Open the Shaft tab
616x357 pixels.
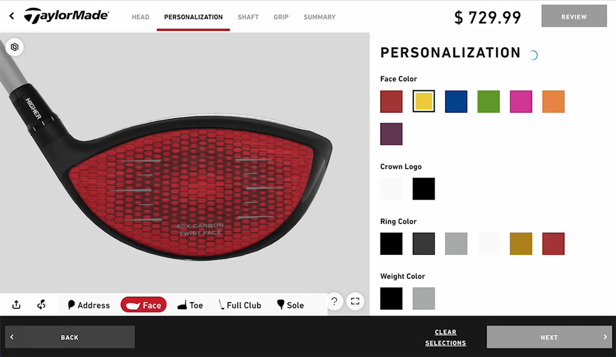(248, 17)
